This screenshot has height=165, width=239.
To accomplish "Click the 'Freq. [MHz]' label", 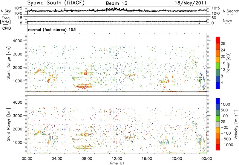I will (x=5, y=20).
